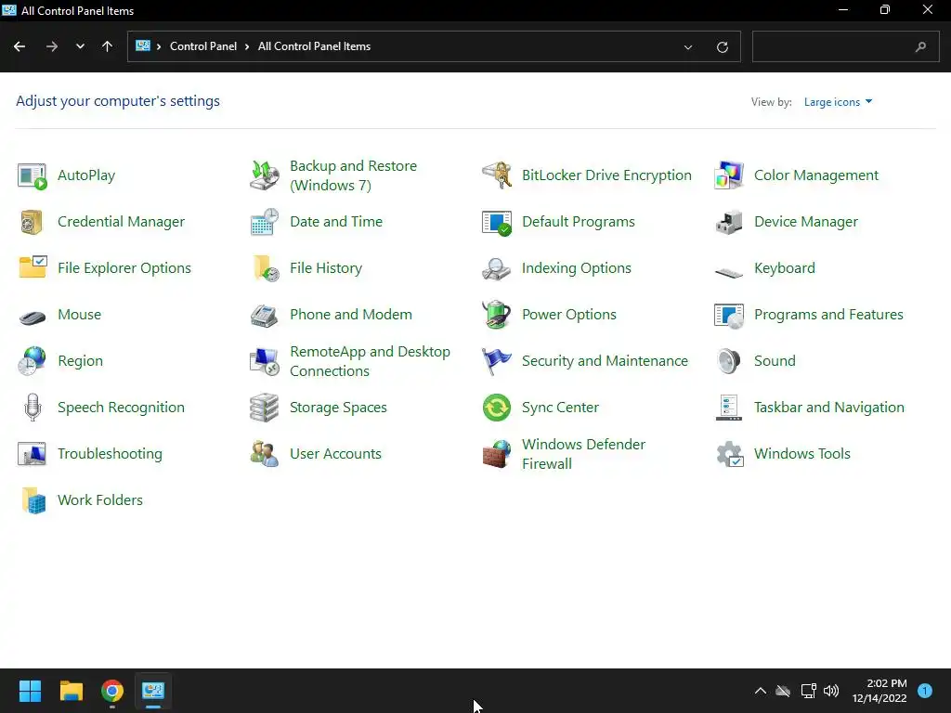Open the recent locations dropdown arrow
The width and height of the screenshot is (951, 713).
point(80,46)
